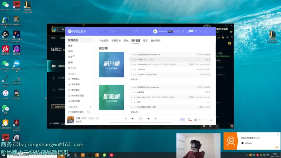Open the skin shirt icon
Image resolution: width=281 pixels, height=158 pixels.
point(178,31)
